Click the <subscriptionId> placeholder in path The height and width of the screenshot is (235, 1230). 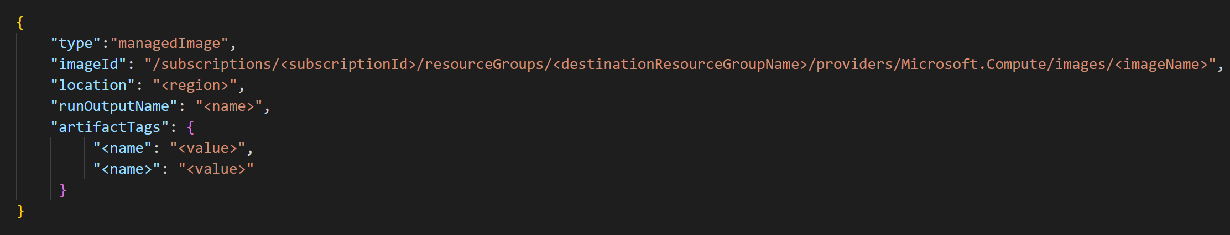pyautogui.click(x=348, y=65)
